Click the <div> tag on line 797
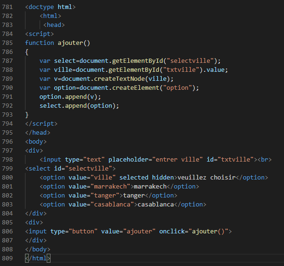284x266 pixels. click(x=34, y=151)
